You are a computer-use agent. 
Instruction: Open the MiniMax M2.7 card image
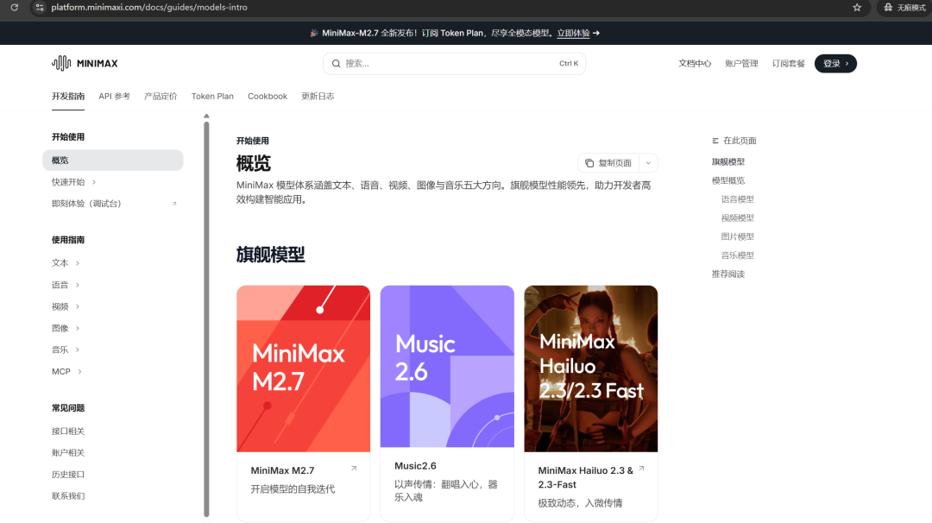tap(303, 369)
